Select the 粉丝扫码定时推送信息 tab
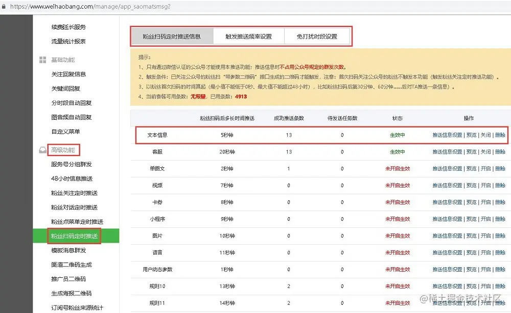This screenshot has width=511, height=313. pos(171,36)
